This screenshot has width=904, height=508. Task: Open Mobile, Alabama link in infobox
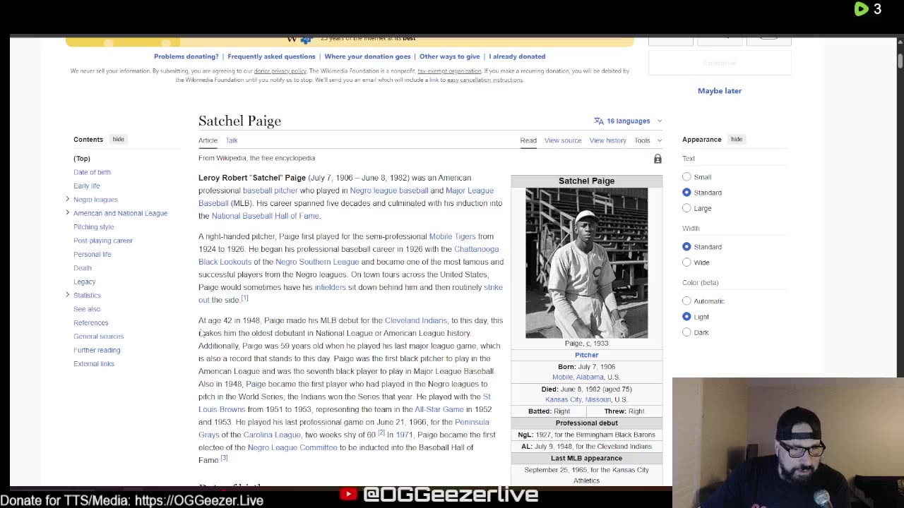click(x=578, y=377)
